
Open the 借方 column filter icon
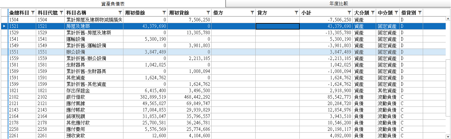point(252,13)
